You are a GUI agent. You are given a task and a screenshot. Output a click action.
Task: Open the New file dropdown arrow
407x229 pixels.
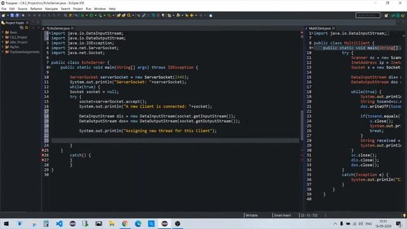tap(8, 15)
